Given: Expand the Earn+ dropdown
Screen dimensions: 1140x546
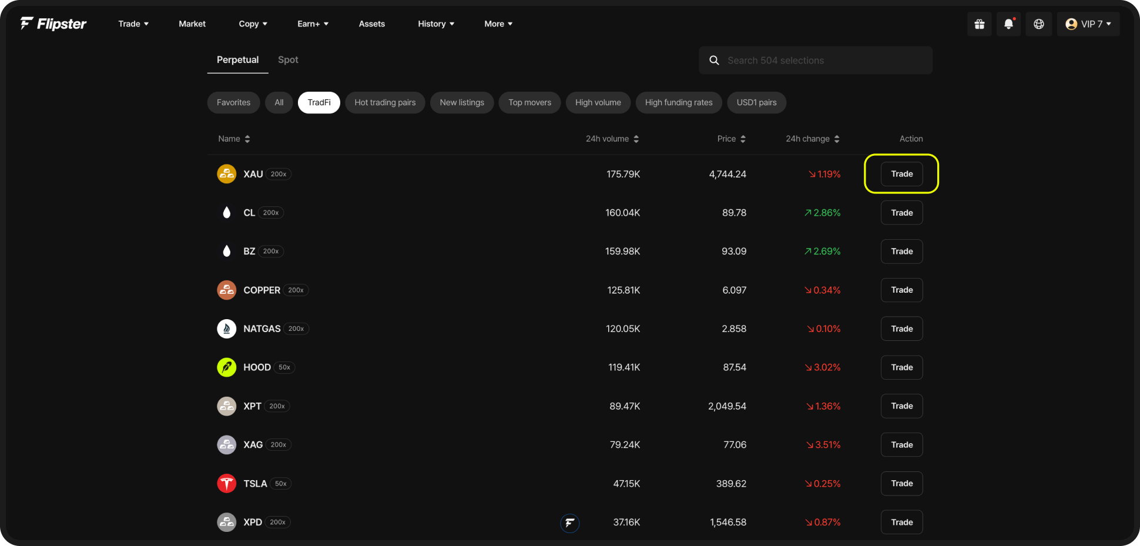Looking at the screenshot, I should [x=313, y=24].
